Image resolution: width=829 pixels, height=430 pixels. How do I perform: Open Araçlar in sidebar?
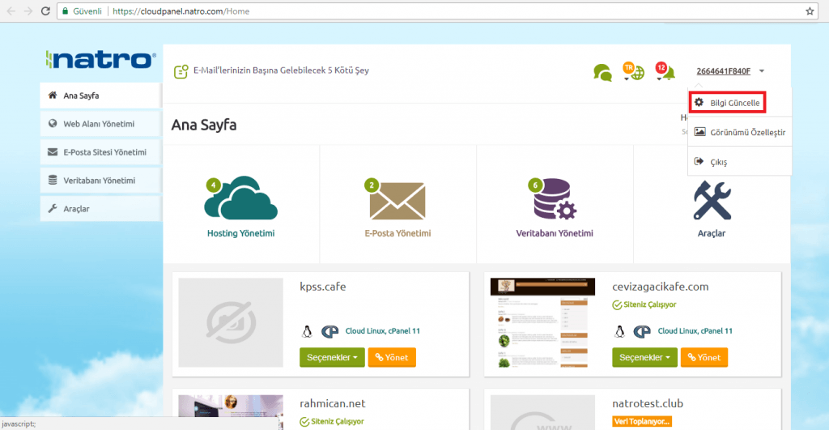point(100,208)
